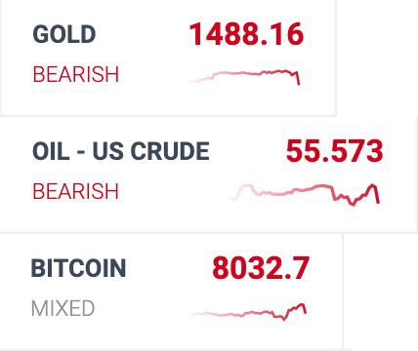Click the last peak of the oil sparkline
The image size is (418, 351).
pyautogui.click(x=372, y=186)
